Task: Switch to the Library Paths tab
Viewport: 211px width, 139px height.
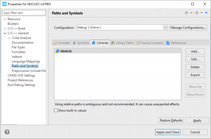Action: [122, 43]
